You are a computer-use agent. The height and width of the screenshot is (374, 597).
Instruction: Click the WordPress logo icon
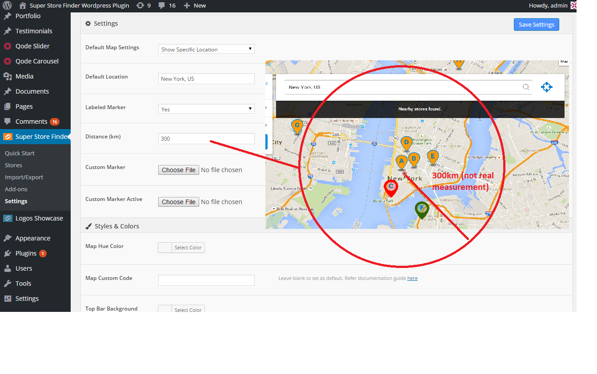point(7,5)
